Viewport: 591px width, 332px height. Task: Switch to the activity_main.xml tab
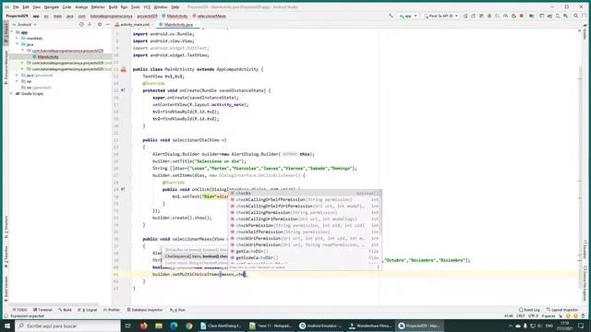(133, 25)
